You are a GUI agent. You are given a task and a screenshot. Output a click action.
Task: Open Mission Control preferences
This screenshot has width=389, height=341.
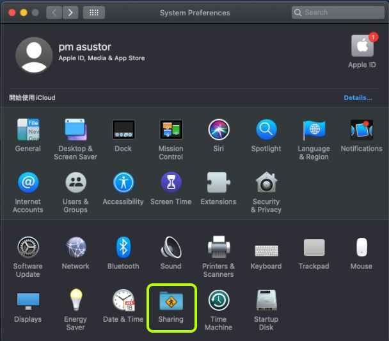171,129
